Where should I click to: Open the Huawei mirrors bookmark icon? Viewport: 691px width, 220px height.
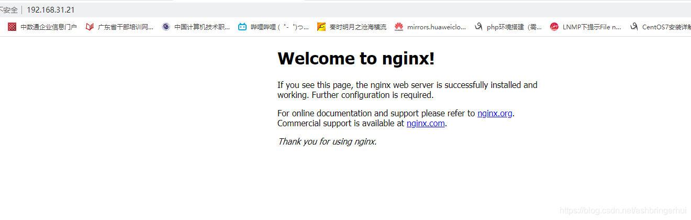[x=399, y=27]
